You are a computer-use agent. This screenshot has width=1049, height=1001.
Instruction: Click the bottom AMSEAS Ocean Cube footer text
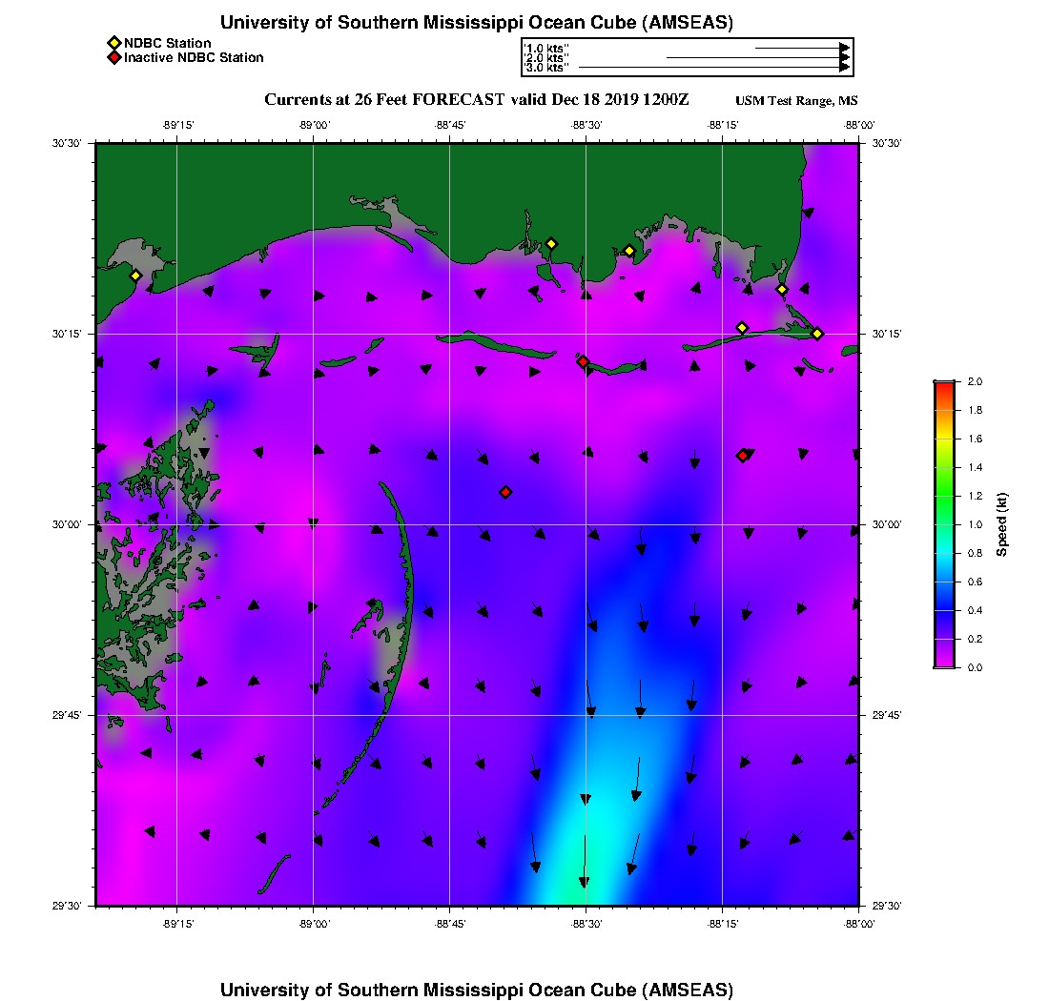coord(476,989)
